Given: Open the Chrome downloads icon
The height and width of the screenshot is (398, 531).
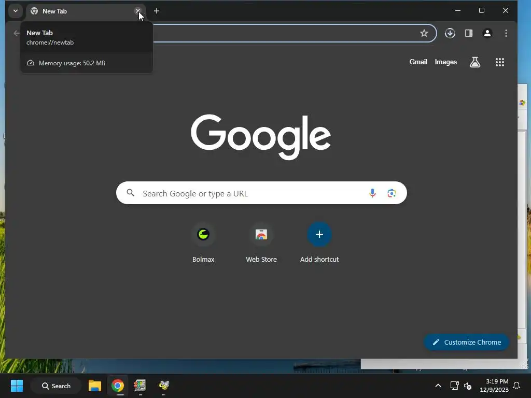Looking at the screenshot, I should coord(450,33).
